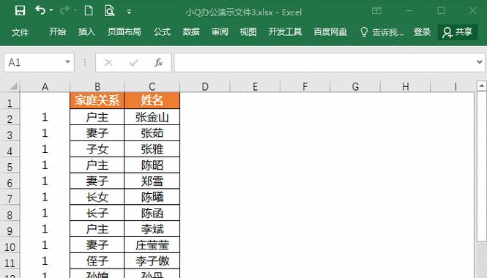Click the orange 姓名 header cell
This screenshot has height=278, width=487.
pos(152,100)
